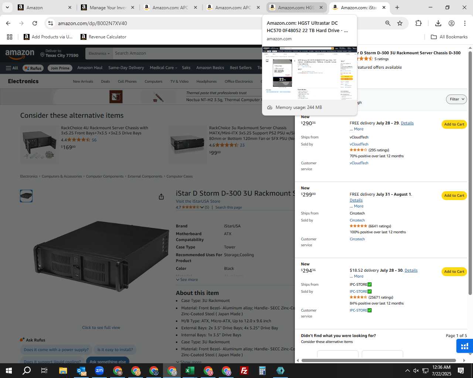Go back to the previous page

8,23
